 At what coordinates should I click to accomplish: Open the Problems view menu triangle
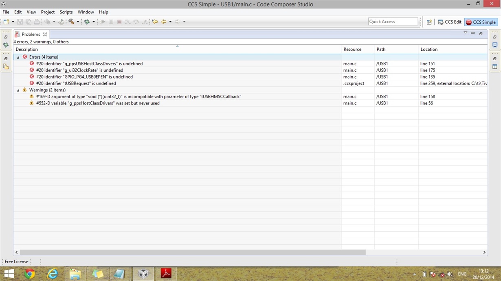pos(465,33)
